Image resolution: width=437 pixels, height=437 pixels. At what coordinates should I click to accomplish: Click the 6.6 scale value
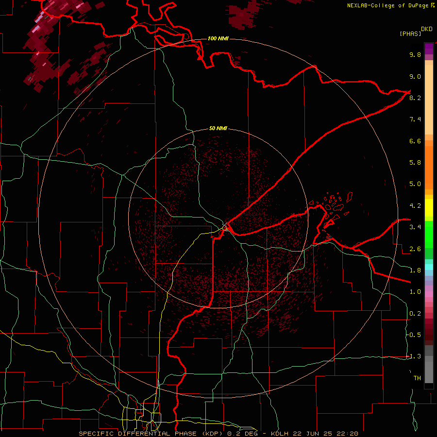415,141
